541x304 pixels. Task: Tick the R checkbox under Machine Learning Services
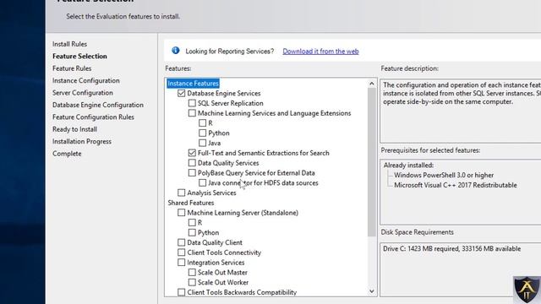pyautogui.click(x=203, y=123)
